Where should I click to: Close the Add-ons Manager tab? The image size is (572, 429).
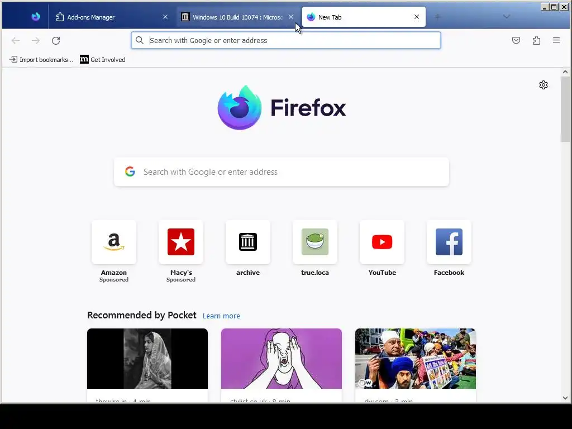pos(165,17)
